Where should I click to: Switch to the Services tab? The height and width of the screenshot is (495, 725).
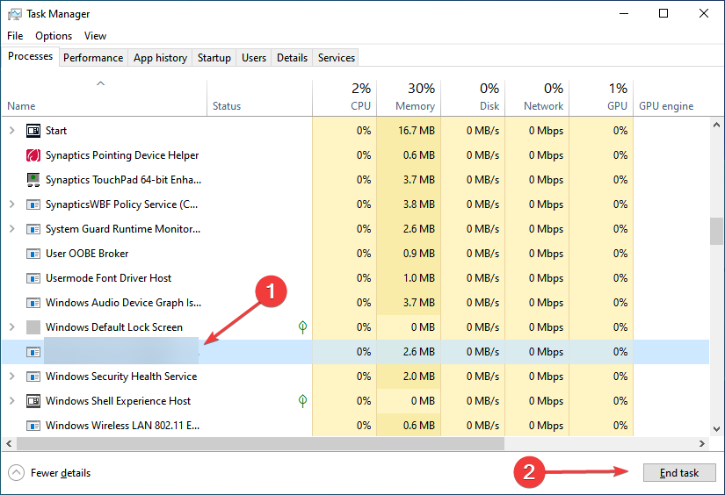coord(337,58)
